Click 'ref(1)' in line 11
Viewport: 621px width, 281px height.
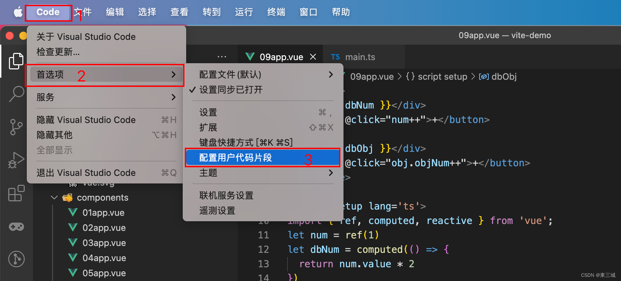[362, 235]
